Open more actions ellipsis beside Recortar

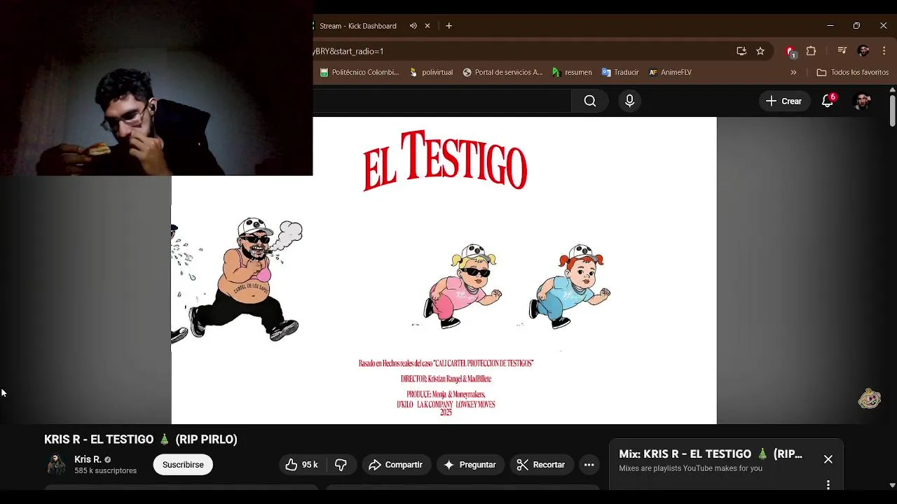click(x=589, y=465)
